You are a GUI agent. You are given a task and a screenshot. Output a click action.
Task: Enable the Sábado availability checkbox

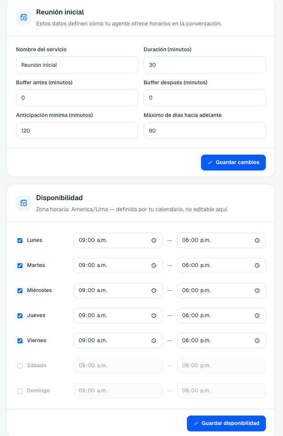tap(20, 366)
